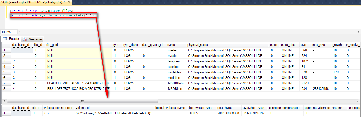
Task: Select the tempdev name cell
Action: coord(174,61)
